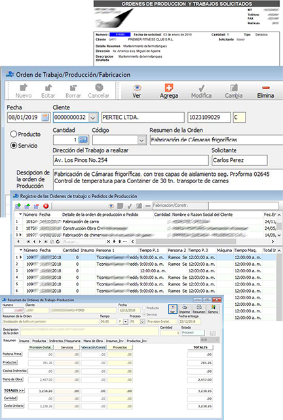This screenshot has width=283, height=420.
Task: Open the calendar picker beside Fecha 08/01/2019
Action: 45,117
